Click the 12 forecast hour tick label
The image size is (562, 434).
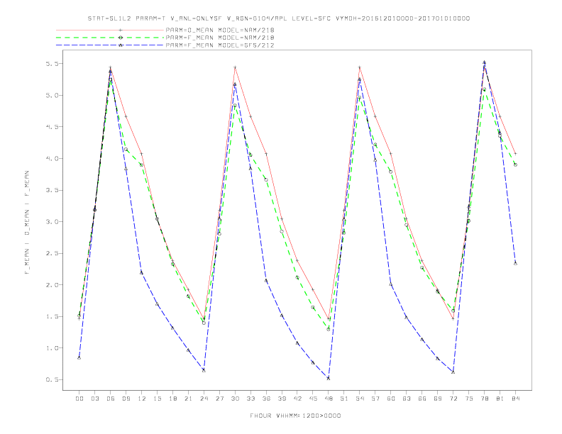tap(142, 399)
